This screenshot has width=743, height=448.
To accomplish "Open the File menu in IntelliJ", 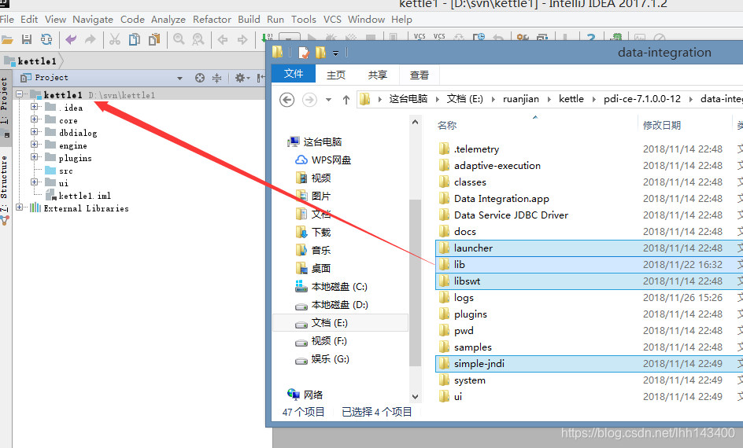I will (x=6, y=20).
